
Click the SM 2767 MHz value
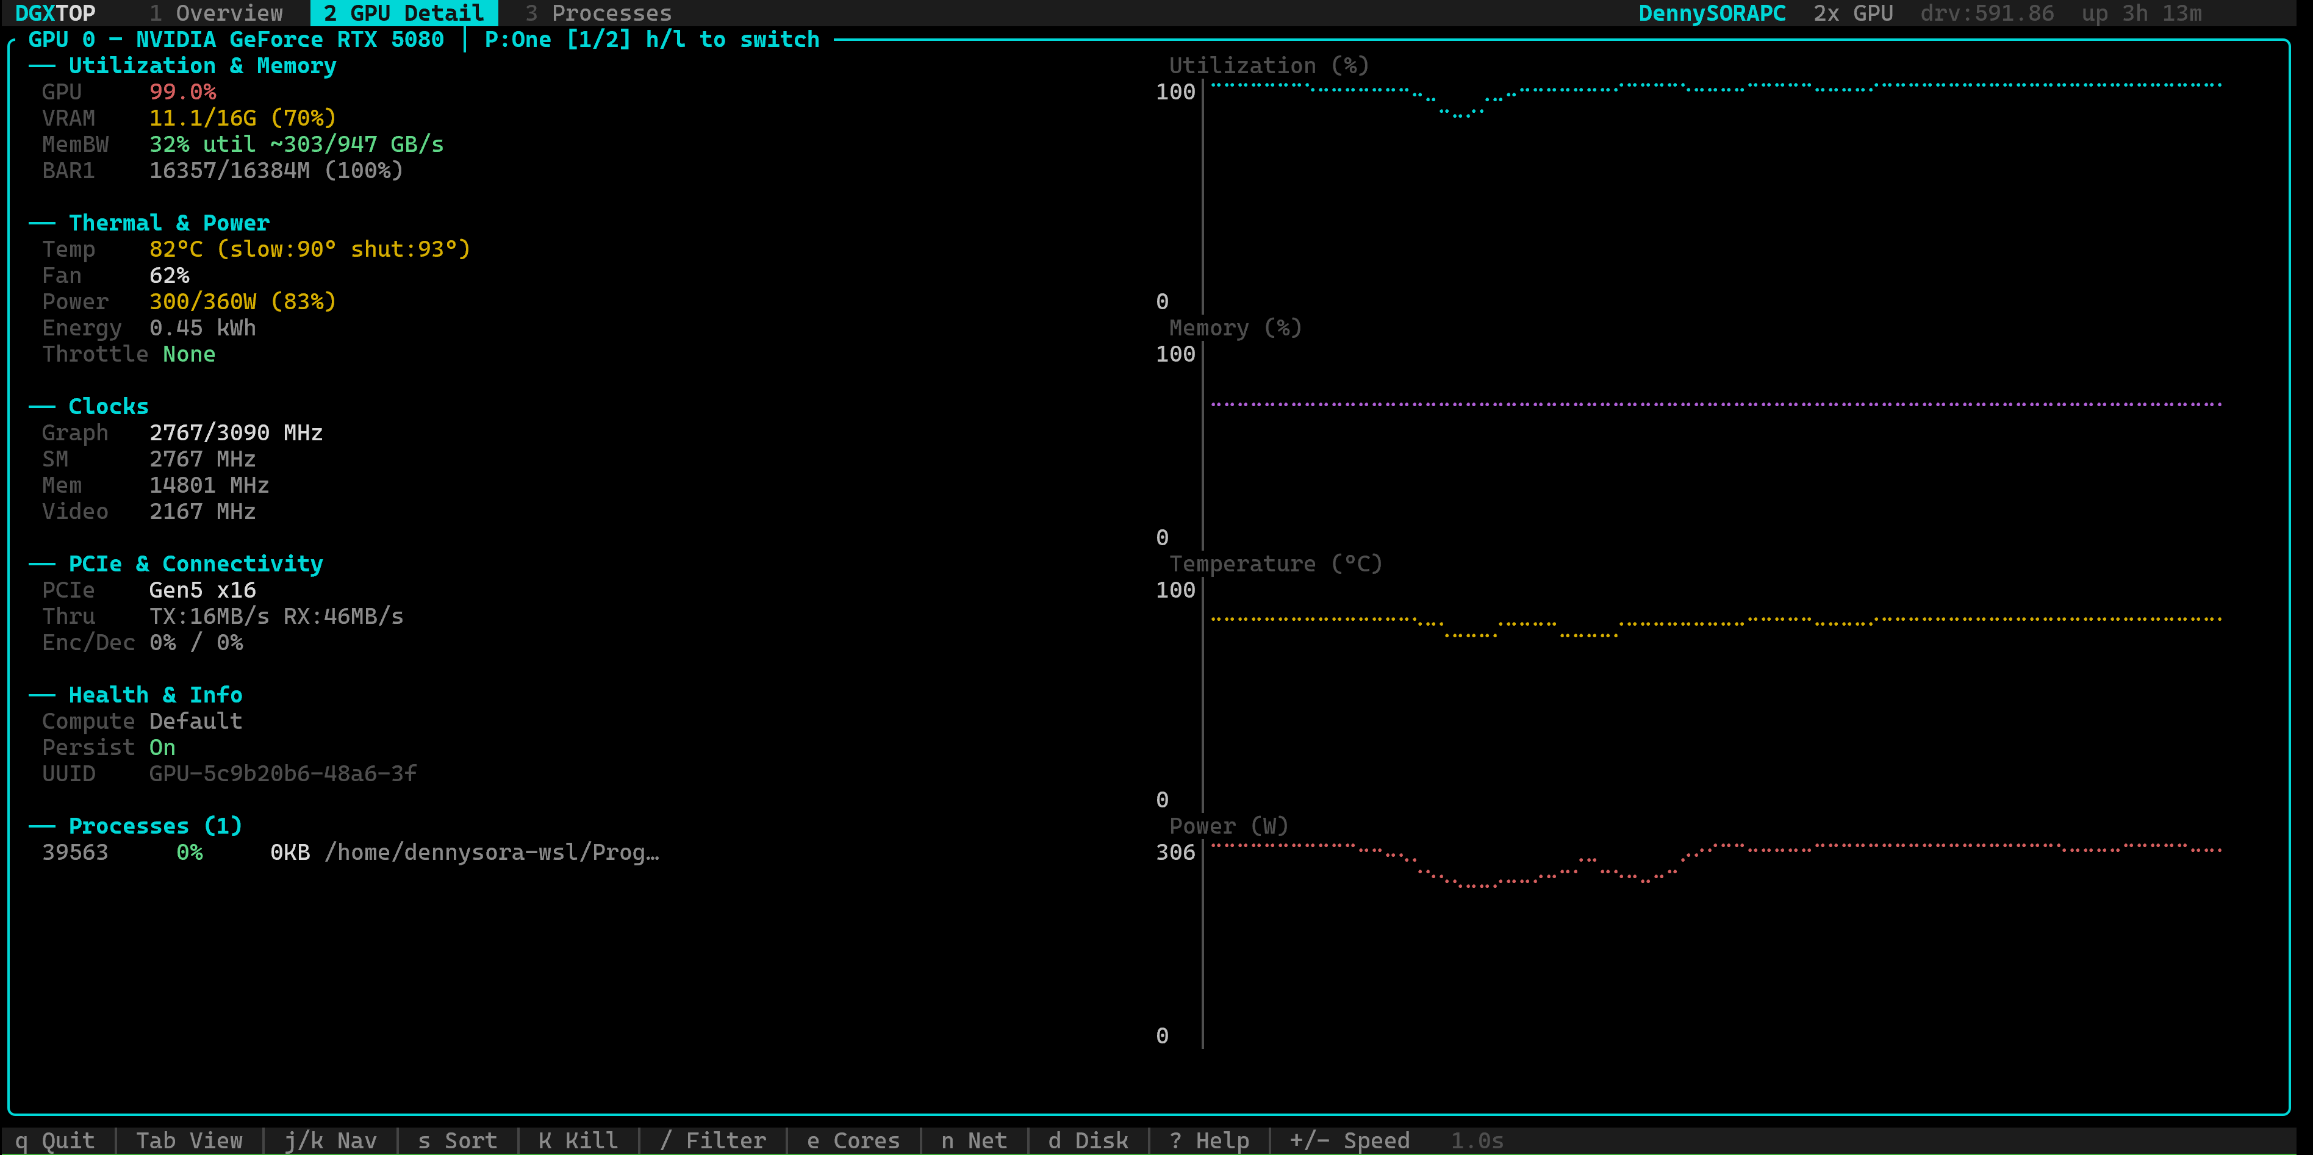tap(202, 459)
